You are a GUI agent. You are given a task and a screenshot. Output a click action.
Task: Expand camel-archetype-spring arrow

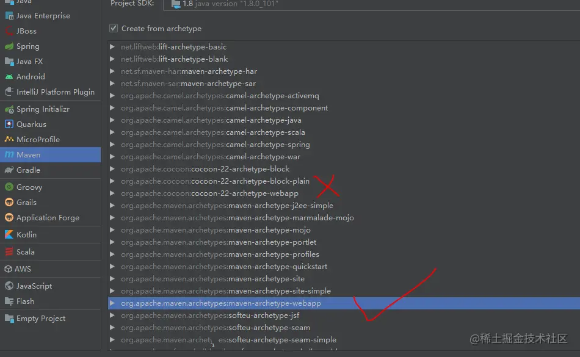tap(112, 144)
